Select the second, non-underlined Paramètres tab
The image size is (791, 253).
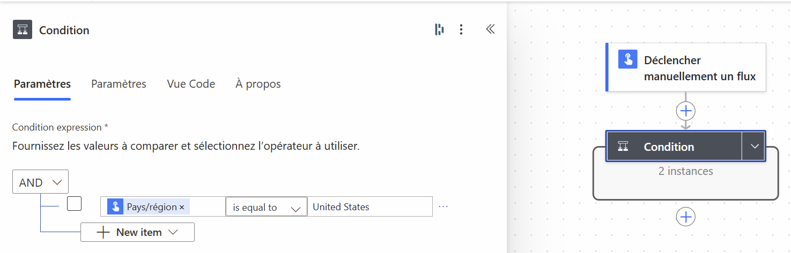click(x=119, y=84)
